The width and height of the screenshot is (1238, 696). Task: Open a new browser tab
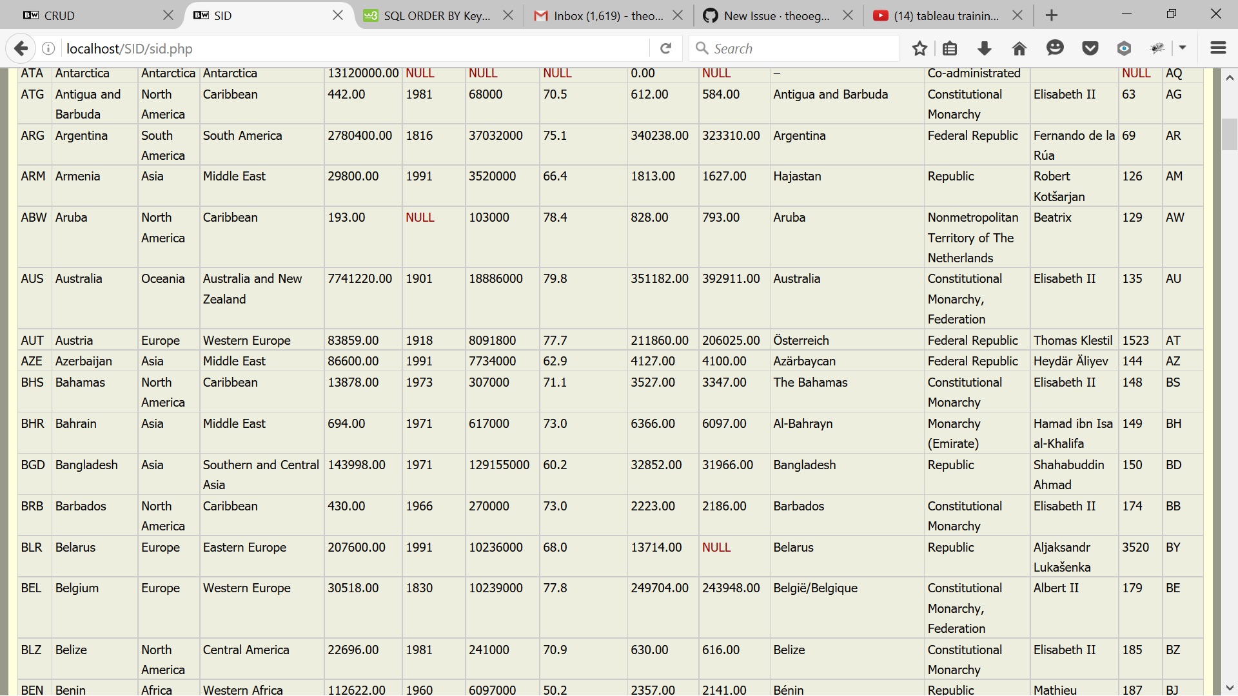[x=1051, y=15]
